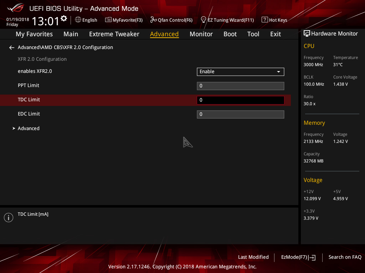Open the Hot Keys question mark icon
The image size is (365, 273).
[265, 20]
